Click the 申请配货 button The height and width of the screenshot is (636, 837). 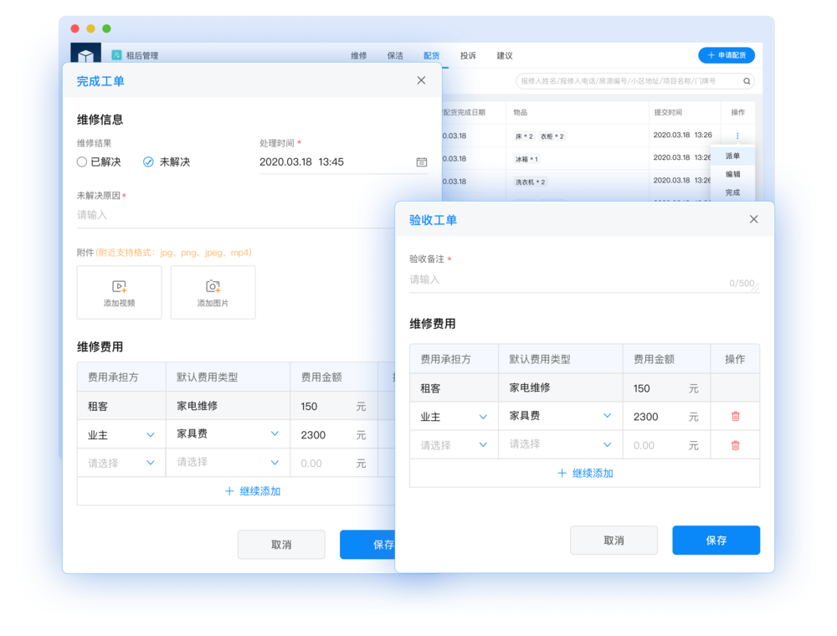727,55
